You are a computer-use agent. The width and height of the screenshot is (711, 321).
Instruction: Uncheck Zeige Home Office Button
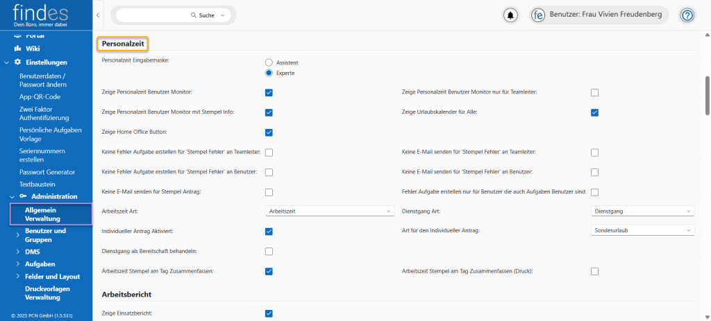(269, 132)
